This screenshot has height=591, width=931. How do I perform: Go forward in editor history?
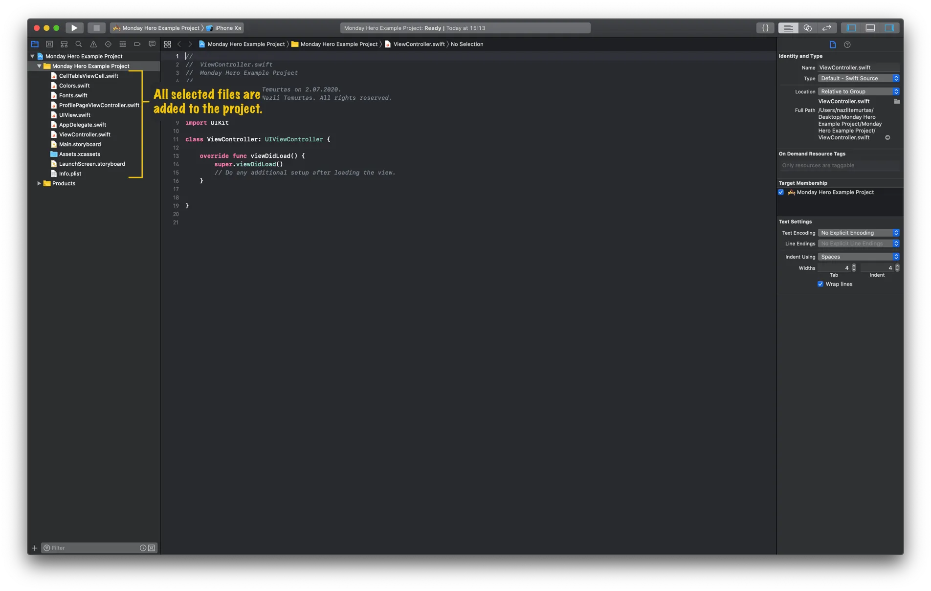tap(190, 44)
